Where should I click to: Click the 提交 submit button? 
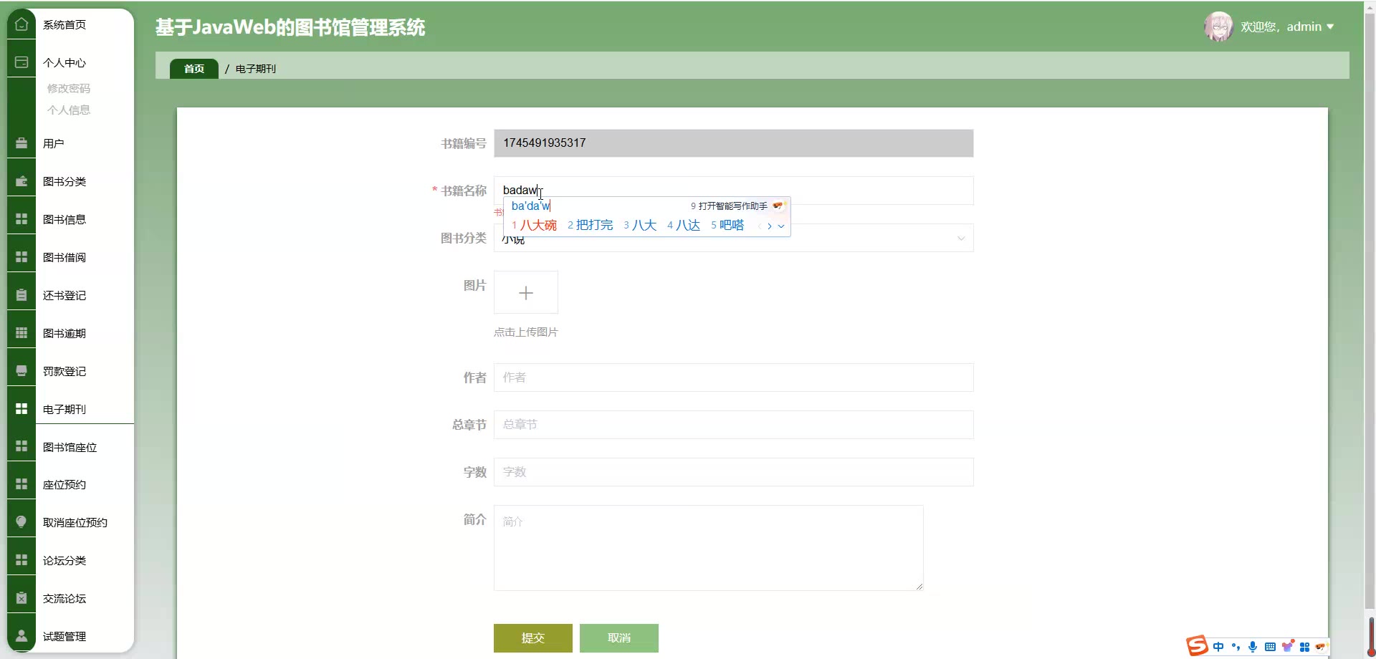coord(533,638)
